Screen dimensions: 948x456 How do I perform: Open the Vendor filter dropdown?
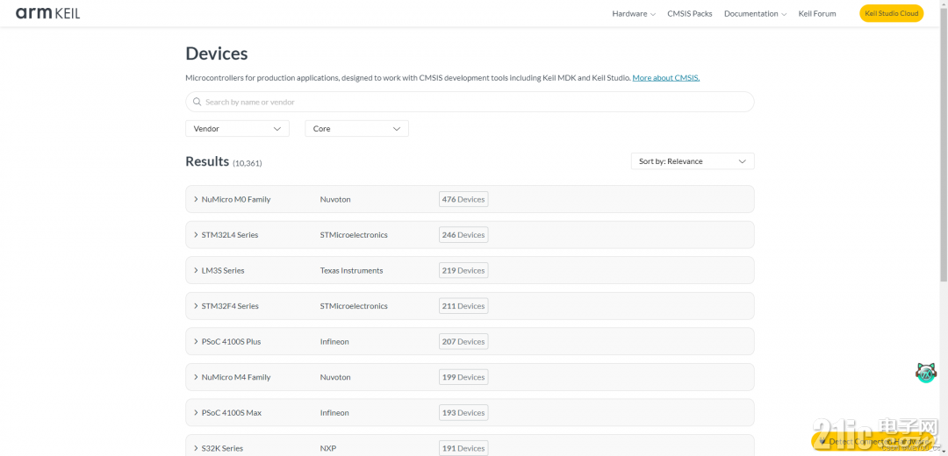(x=237, y=129)
